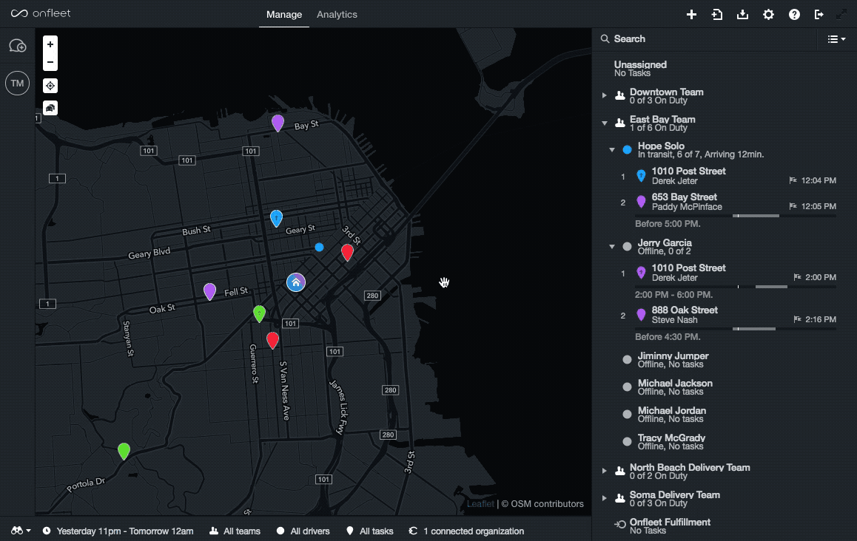This screenshot has width=857, height=541.
Task: Open the chat plus icon in left sidebar
Action: coord(18,46)
